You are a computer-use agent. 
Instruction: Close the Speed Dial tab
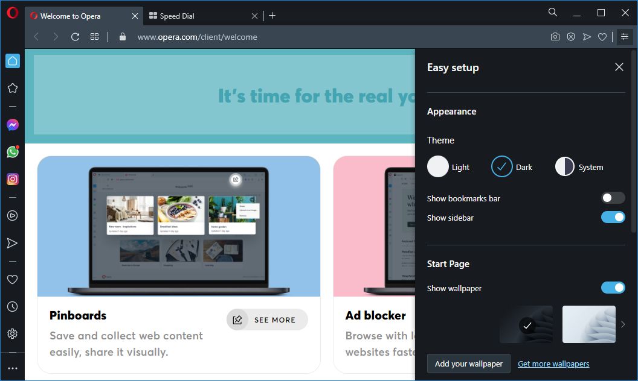point(254,16)
